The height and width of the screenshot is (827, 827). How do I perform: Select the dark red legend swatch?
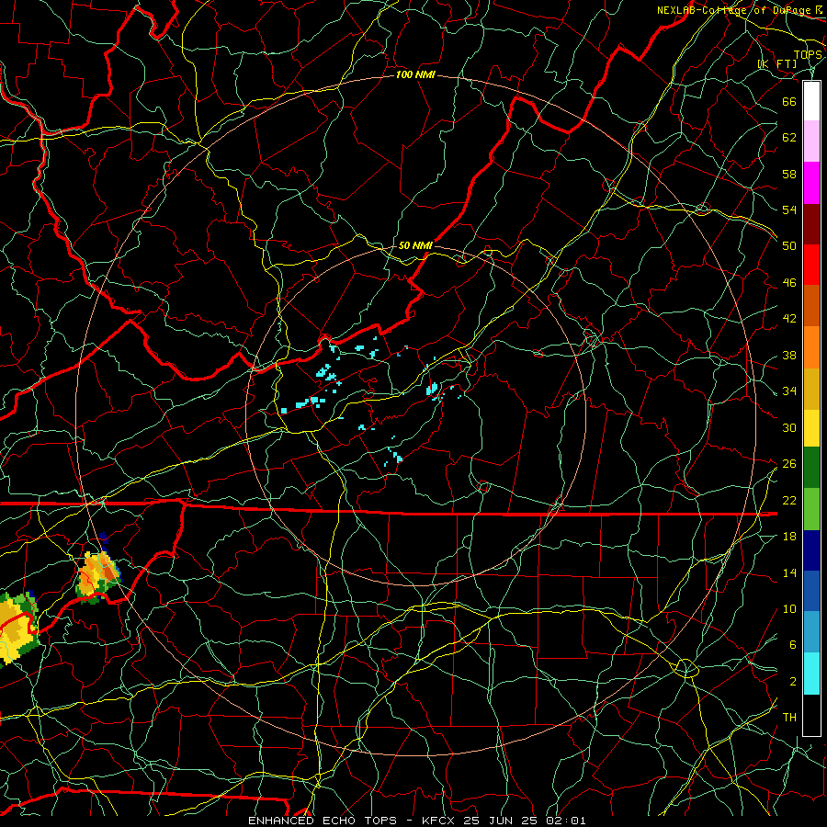[x=811, y=224]
